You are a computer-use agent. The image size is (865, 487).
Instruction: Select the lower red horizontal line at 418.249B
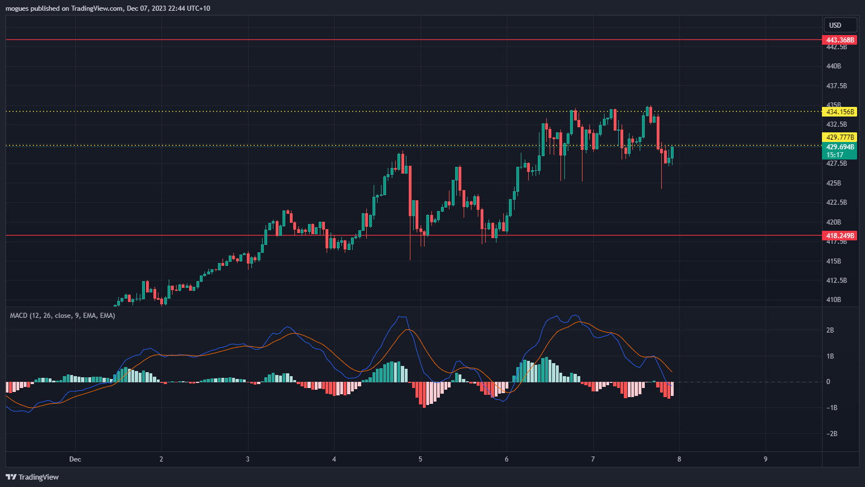click(413, 235)
